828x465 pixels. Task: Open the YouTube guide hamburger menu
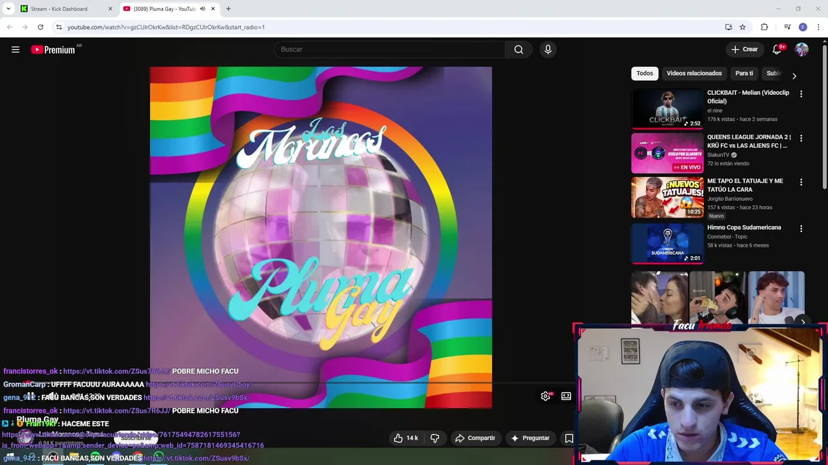tap(16, 50)
